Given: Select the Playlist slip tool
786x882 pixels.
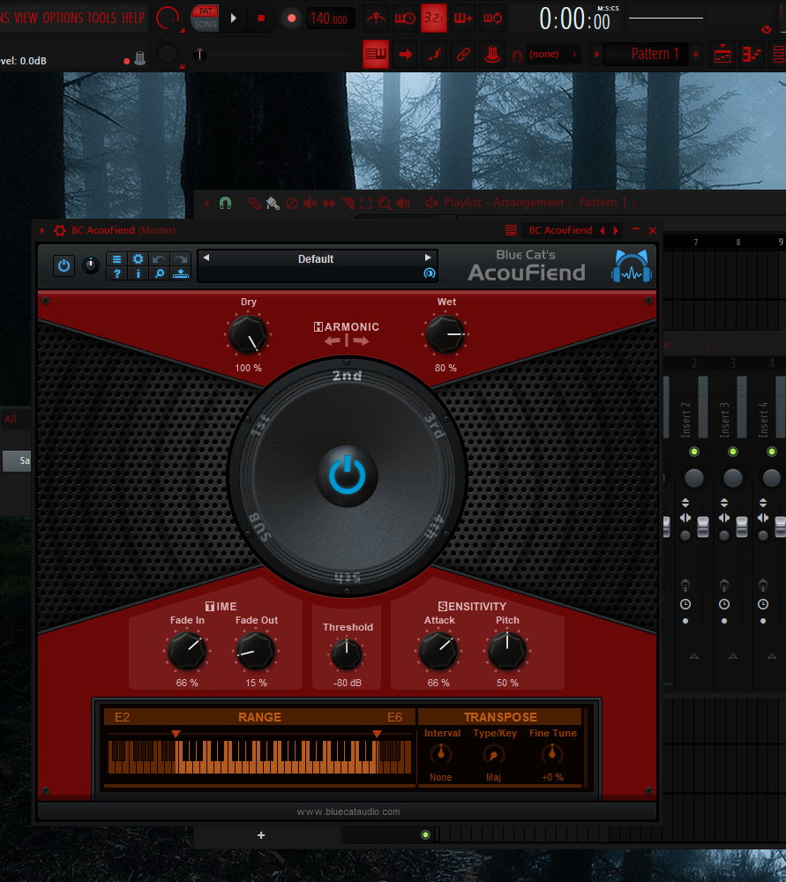Looking at the screenshot, I should click(x=328, y=203).
